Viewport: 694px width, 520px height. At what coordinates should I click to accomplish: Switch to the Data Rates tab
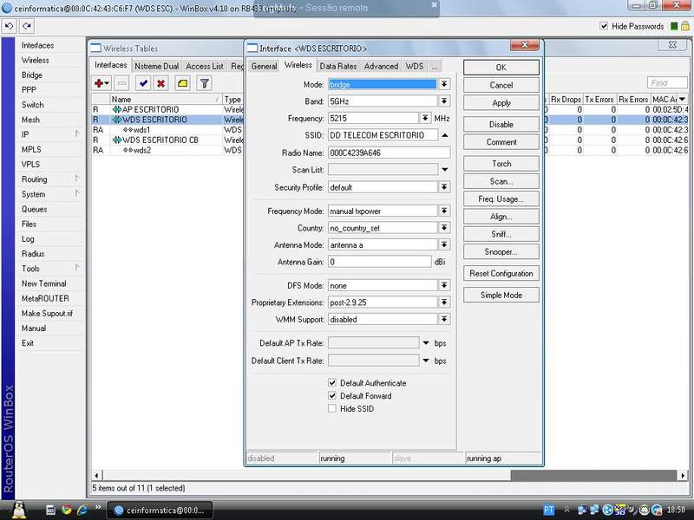pyautogui.click(x=338, y=66)
